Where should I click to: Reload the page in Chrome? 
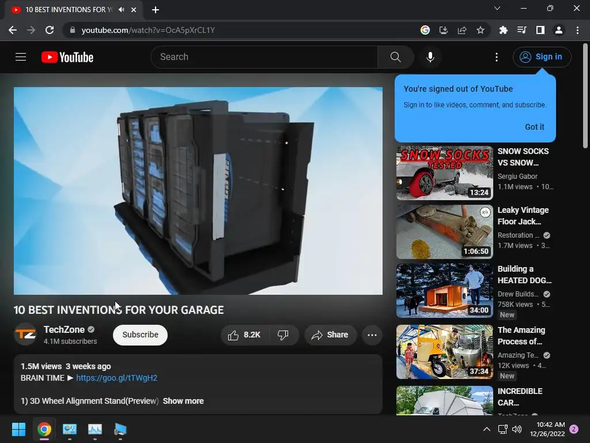coord(50,30)
